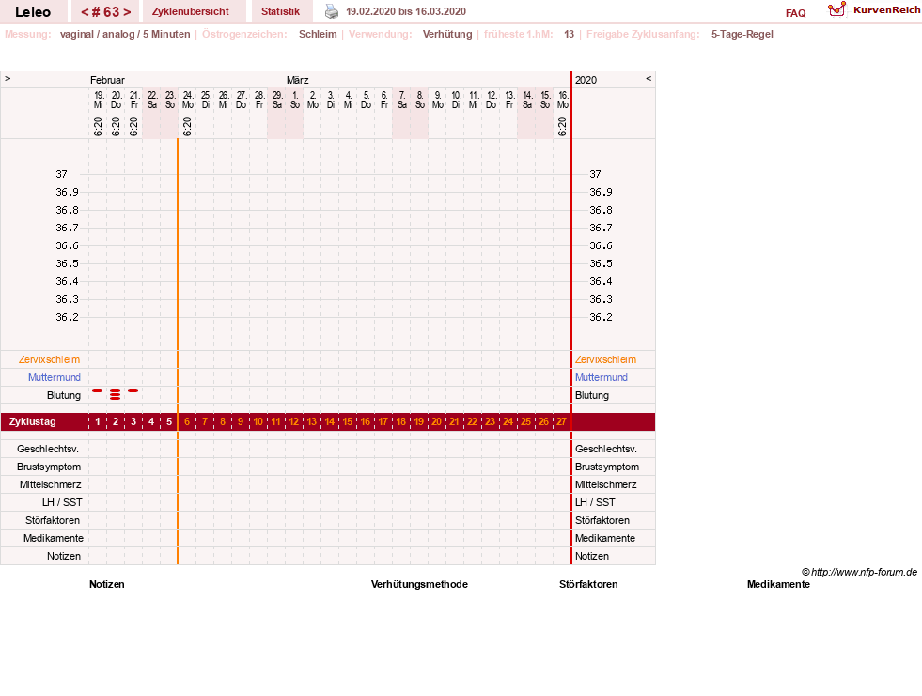Click the März month label

(x=298, y=80)
